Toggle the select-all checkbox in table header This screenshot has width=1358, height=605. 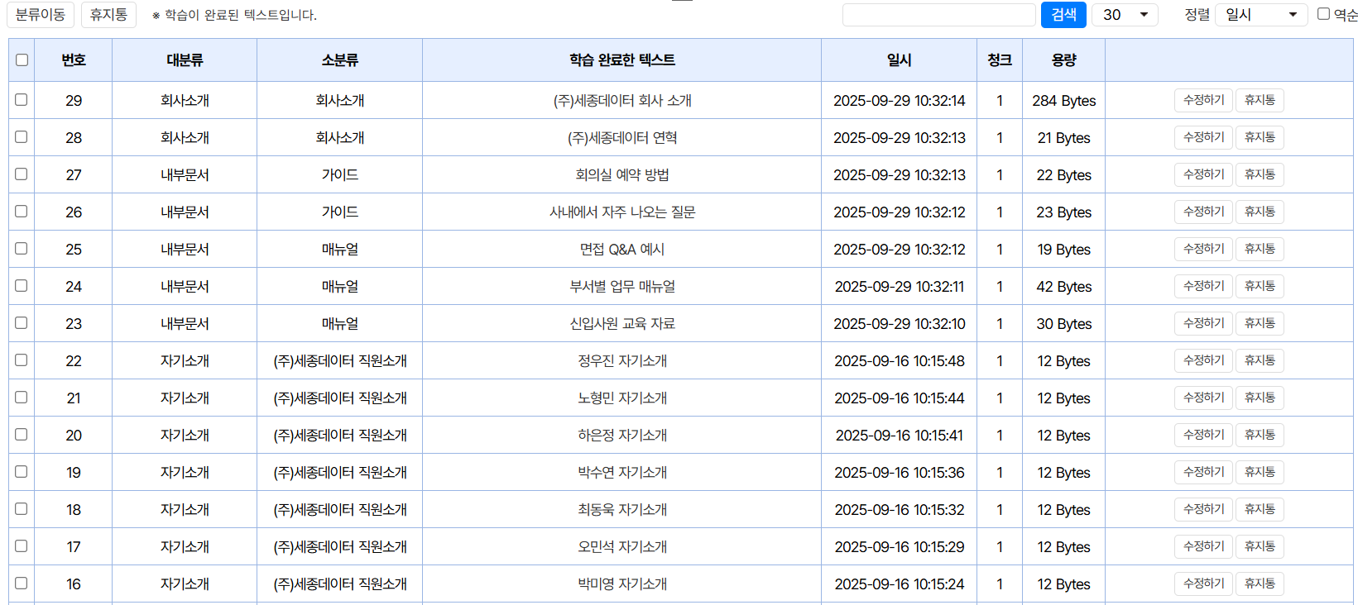22,60
